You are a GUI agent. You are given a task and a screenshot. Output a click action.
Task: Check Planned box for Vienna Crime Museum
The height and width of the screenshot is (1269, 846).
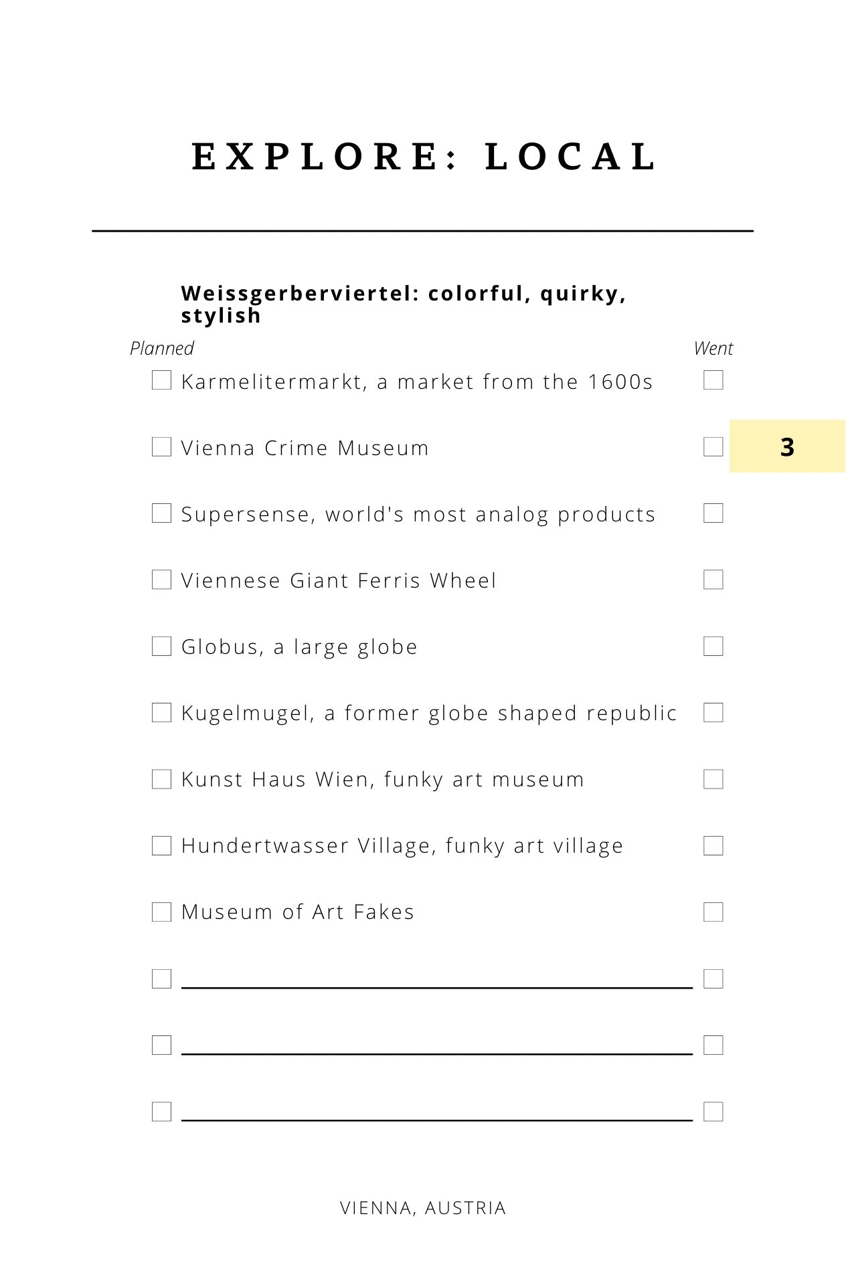161,446
